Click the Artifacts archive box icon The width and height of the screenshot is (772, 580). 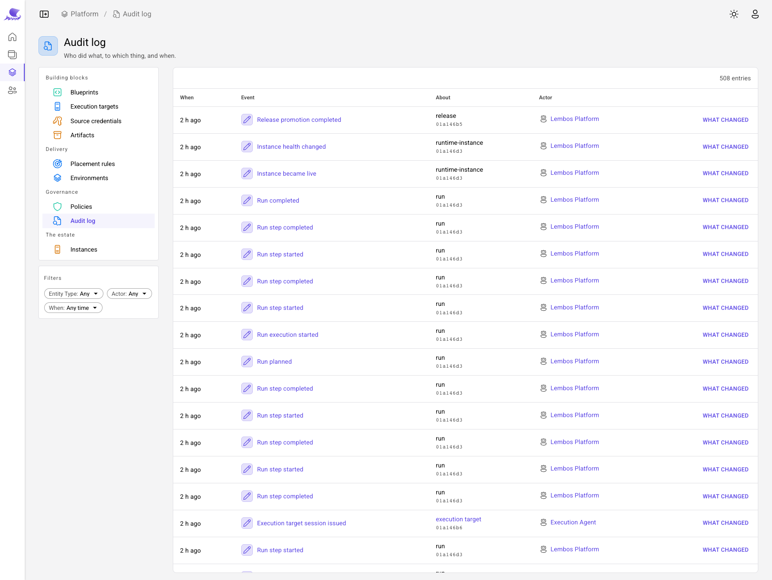[57, 135]
